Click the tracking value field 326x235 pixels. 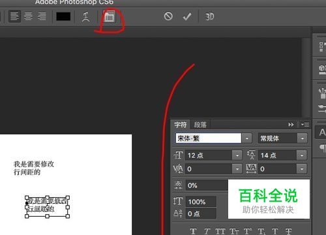277,169
